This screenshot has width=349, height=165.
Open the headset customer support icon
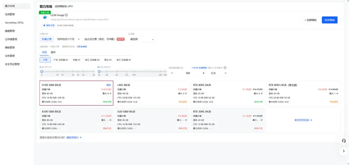coord(344,141)
